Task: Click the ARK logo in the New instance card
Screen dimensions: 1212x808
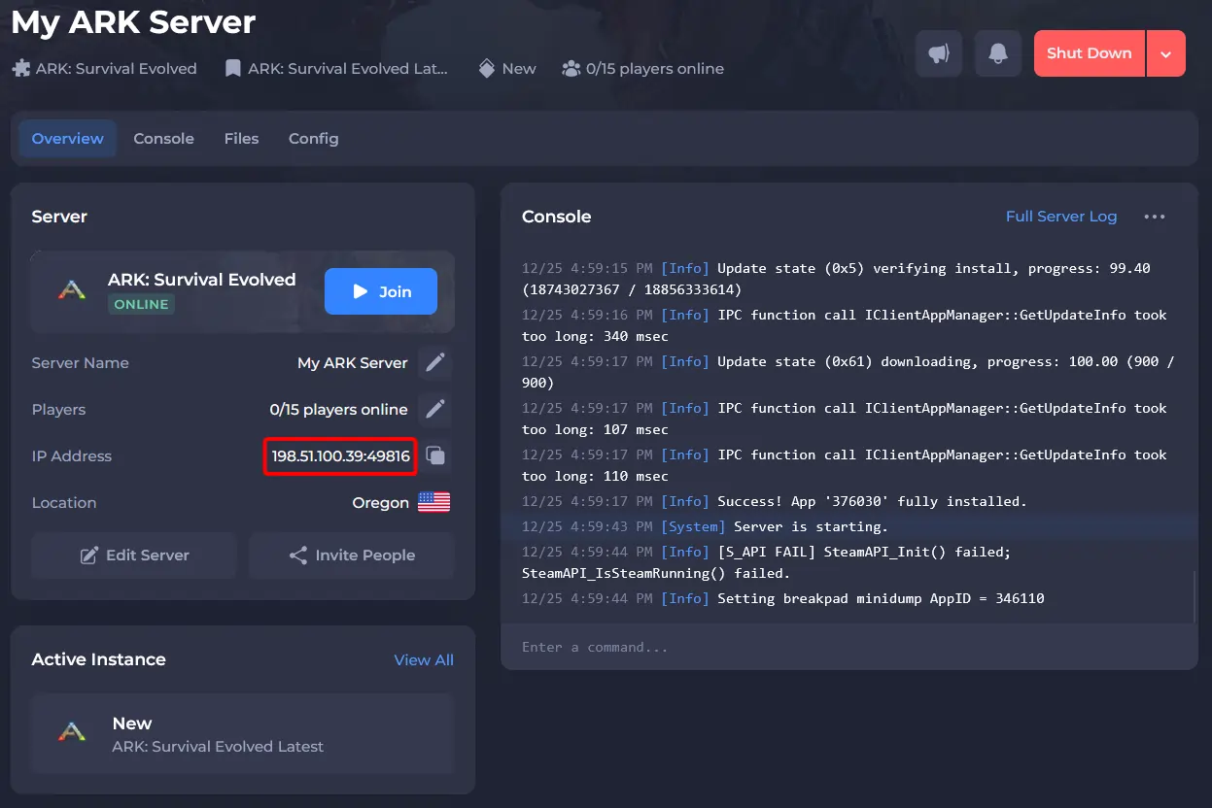Action: pos(71,733)
